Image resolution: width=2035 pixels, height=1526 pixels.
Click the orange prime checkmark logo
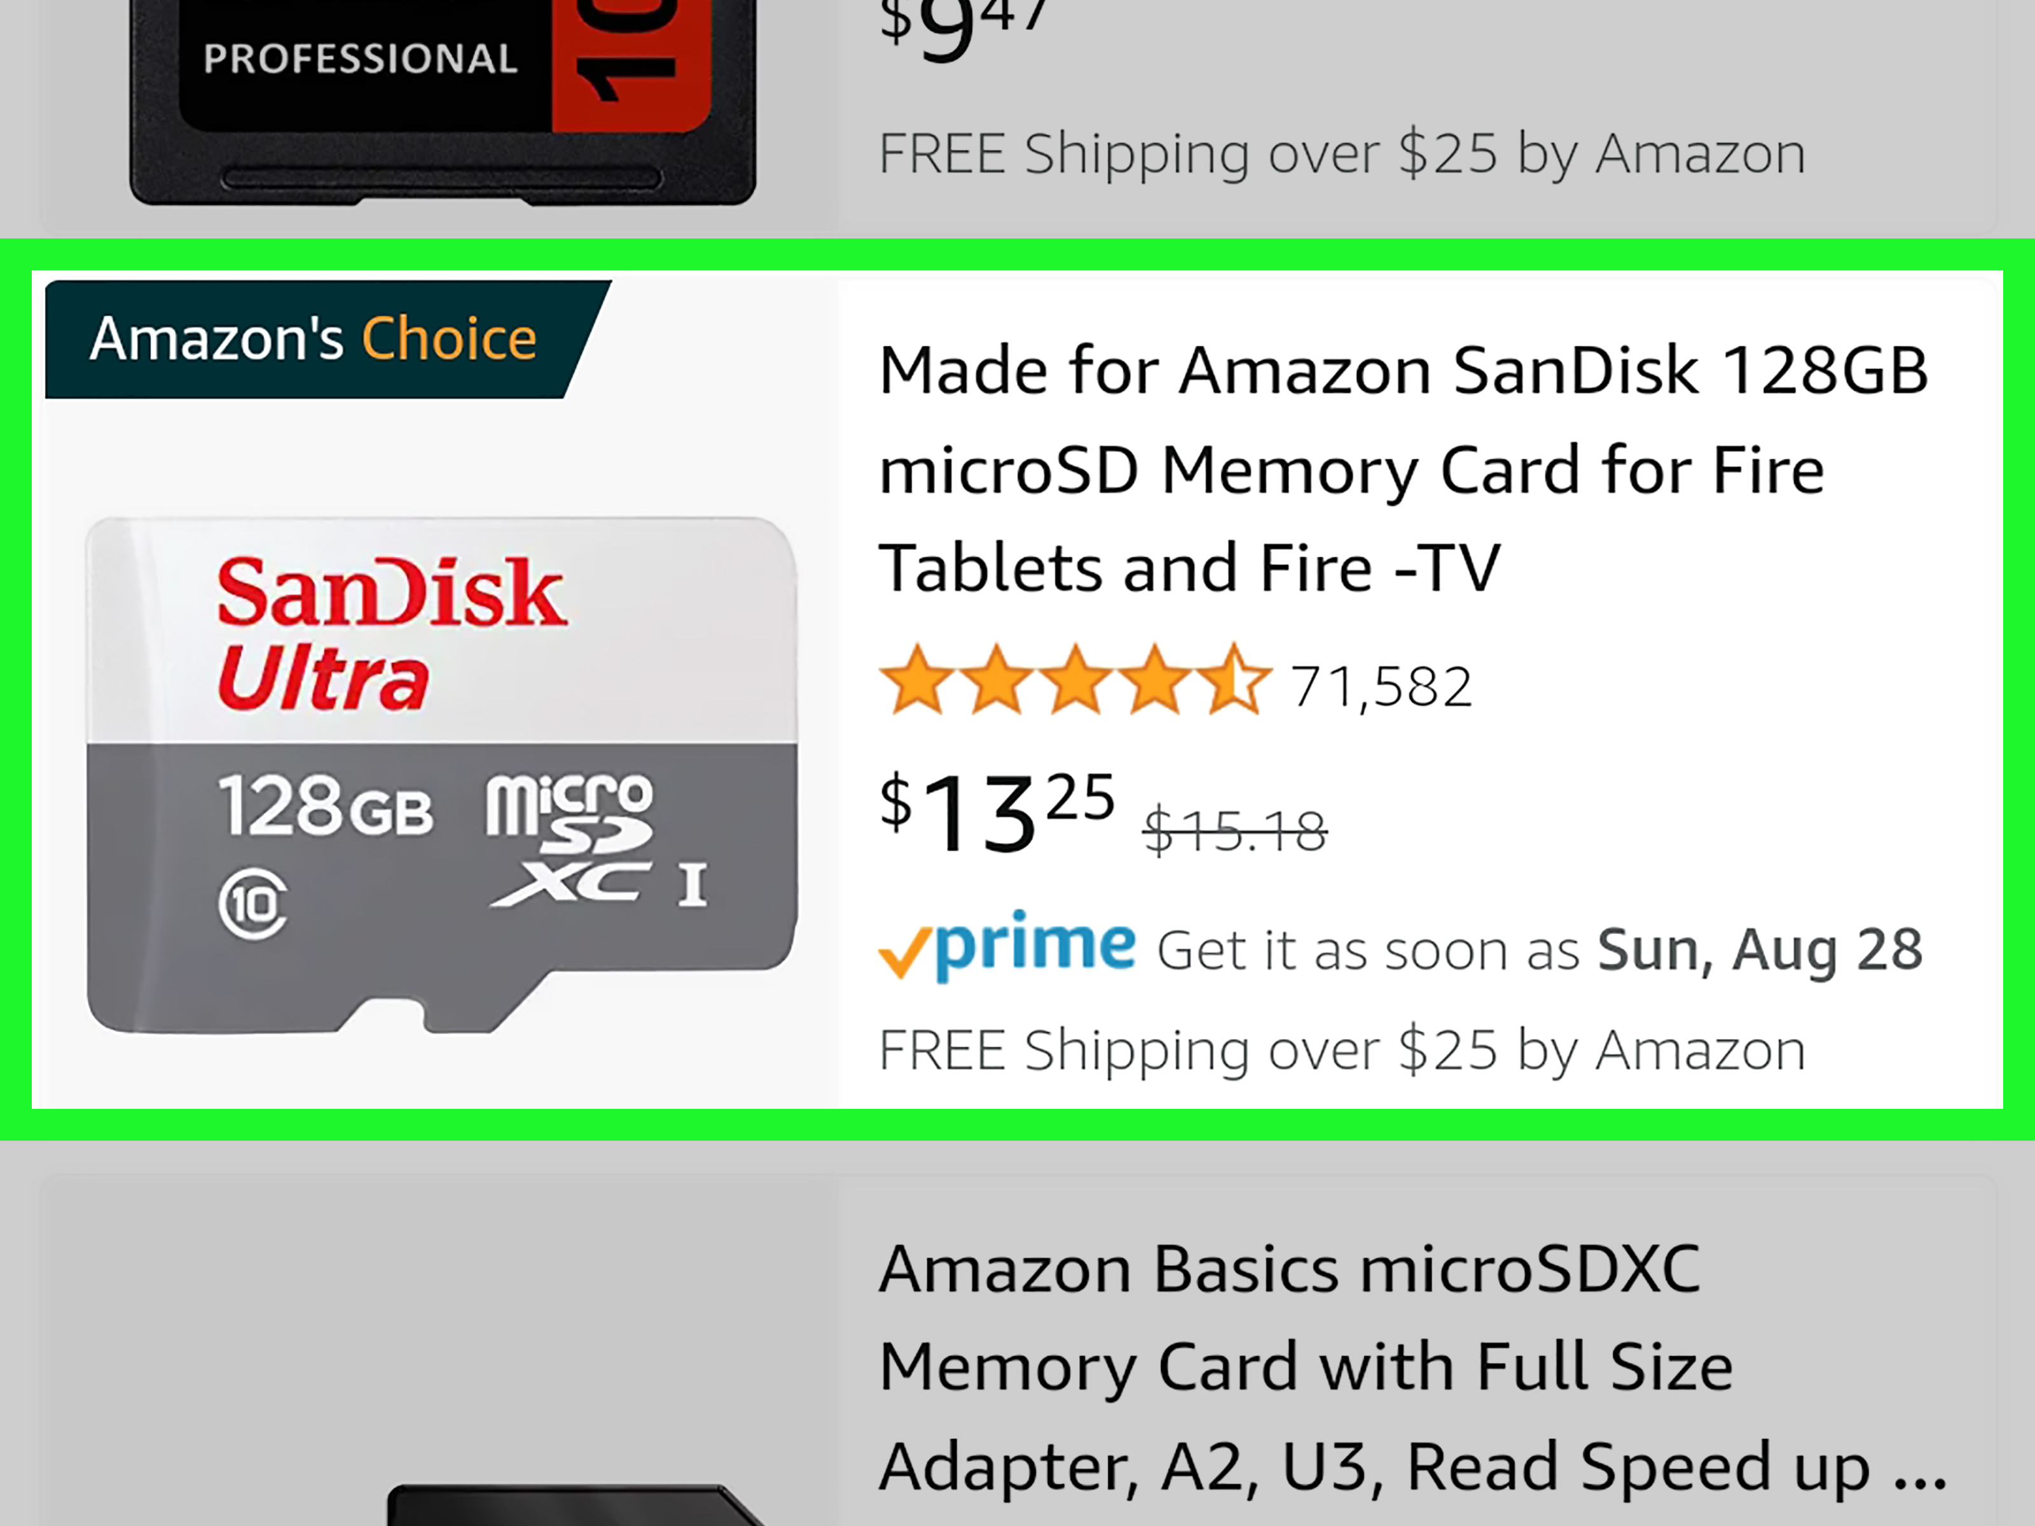tap(904, 955)
